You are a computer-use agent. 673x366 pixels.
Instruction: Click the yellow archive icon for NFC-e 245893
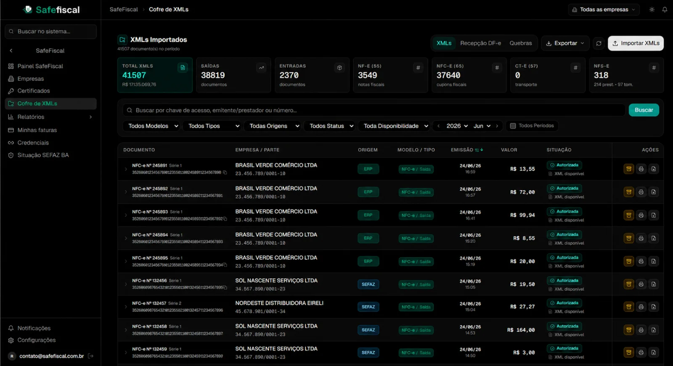pos(629,215)
